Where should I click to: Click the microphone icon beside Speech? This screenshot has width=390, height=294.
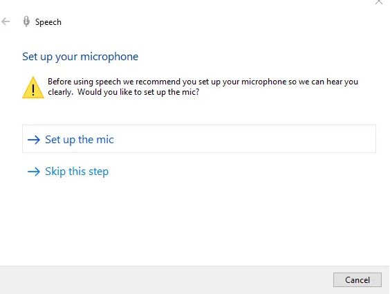(x=26, y=21)
